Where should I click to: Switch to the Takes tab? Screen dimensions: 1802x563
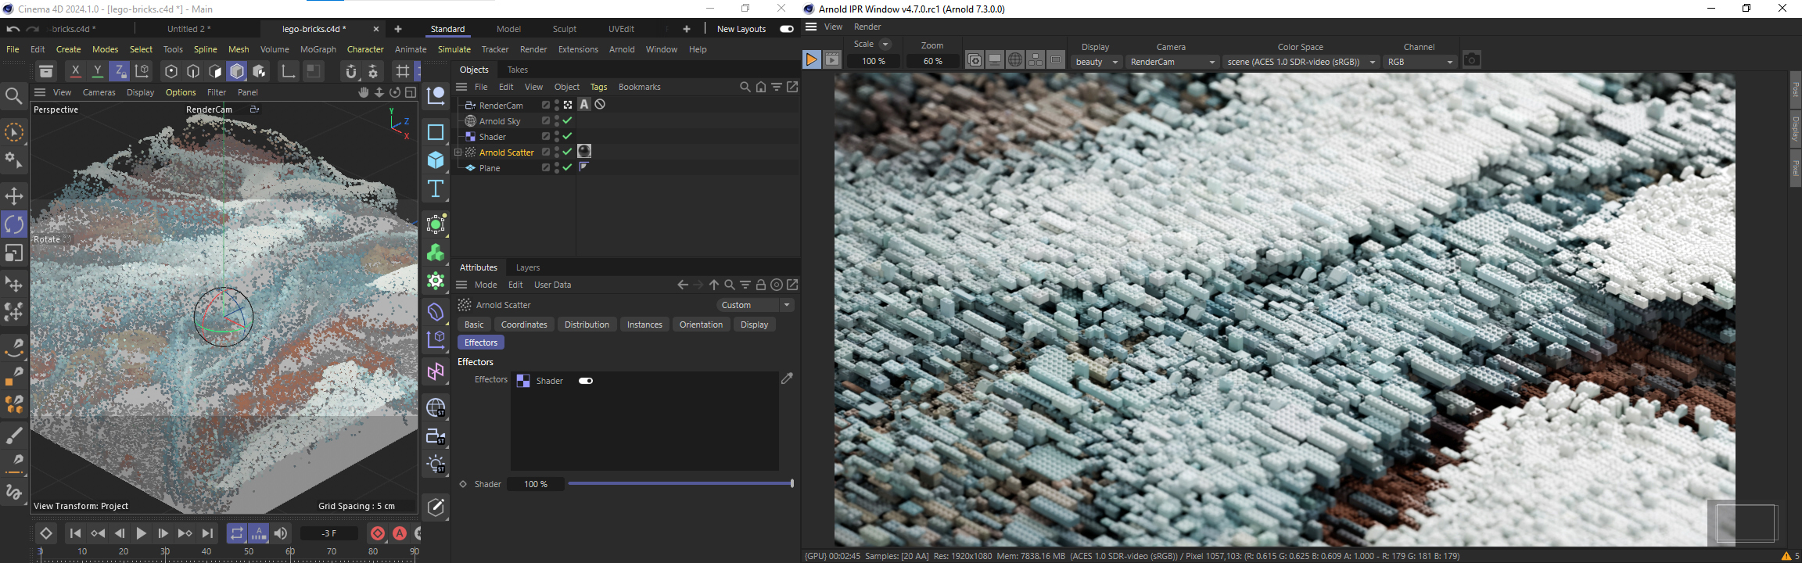[517, 70]
